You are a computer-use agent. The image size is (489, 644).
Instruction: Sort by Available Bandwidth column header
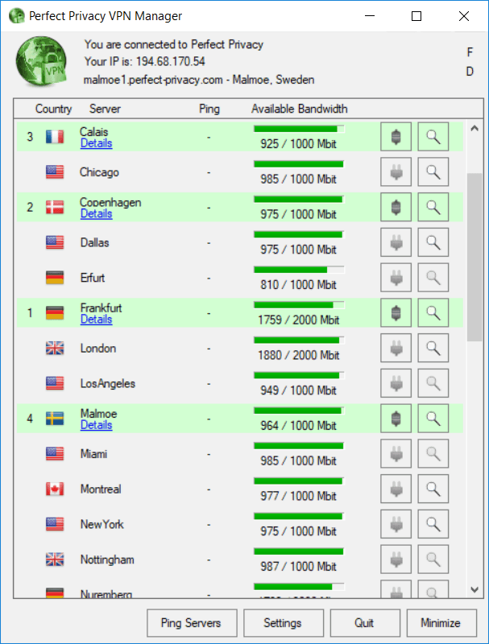point(299,109)
